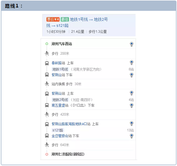
Task: Select the 地铁1号线 line tag
Action: tap(60, 69)
